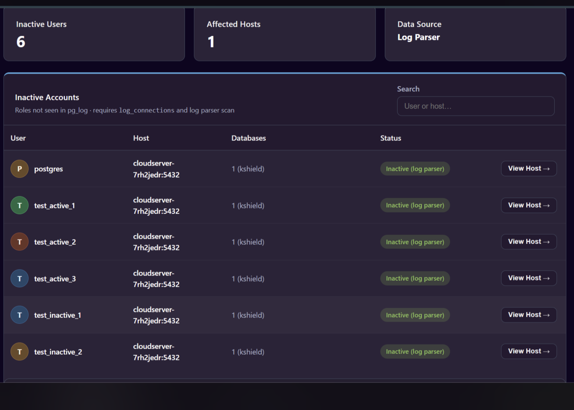The height and width of the screenshot is (410, 574).
Task: Click the Status column header
Action: tap(391, 138)
